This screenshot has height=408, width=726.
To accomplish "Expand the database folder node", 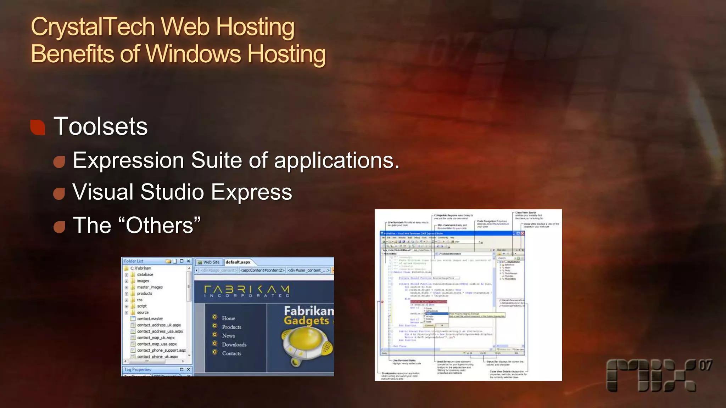I will pos(127,275).
